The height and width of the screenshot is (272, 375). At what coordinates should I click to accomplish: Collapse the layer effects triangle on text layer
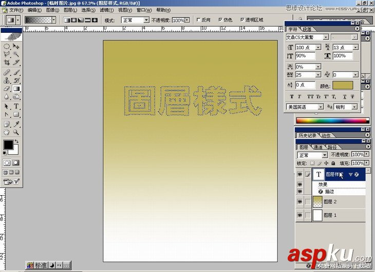coord(350,175)
